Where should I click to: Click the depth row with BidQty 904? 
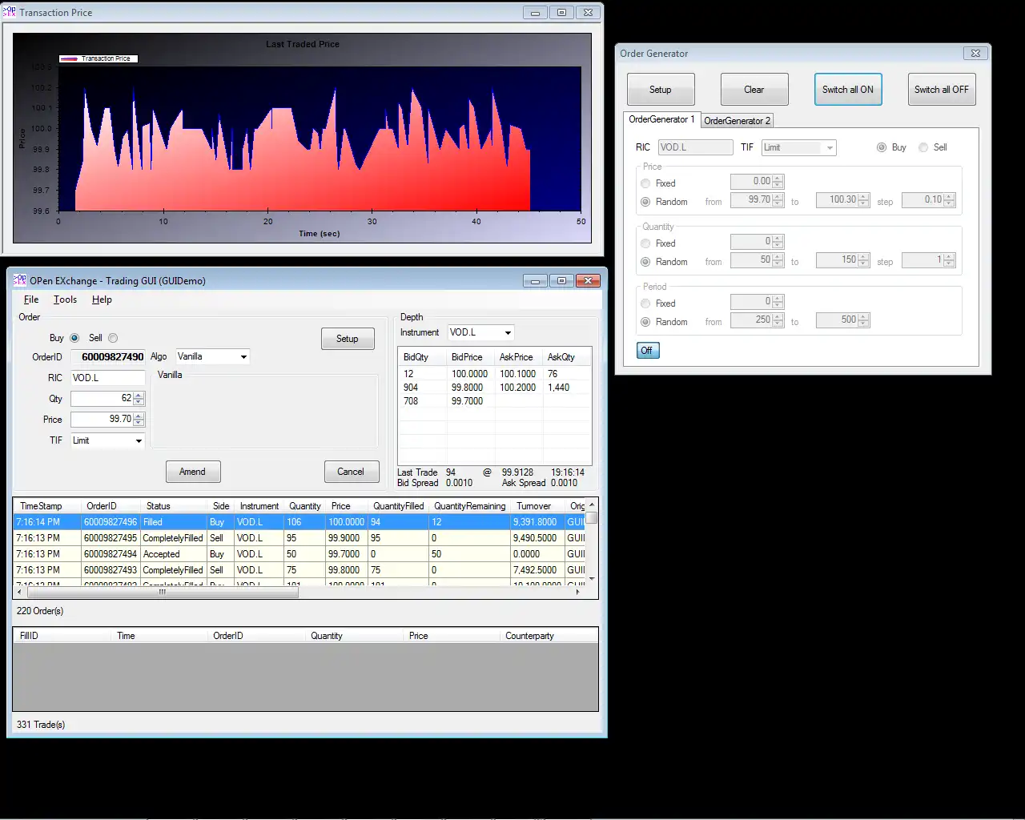click(x=494, y=388)
